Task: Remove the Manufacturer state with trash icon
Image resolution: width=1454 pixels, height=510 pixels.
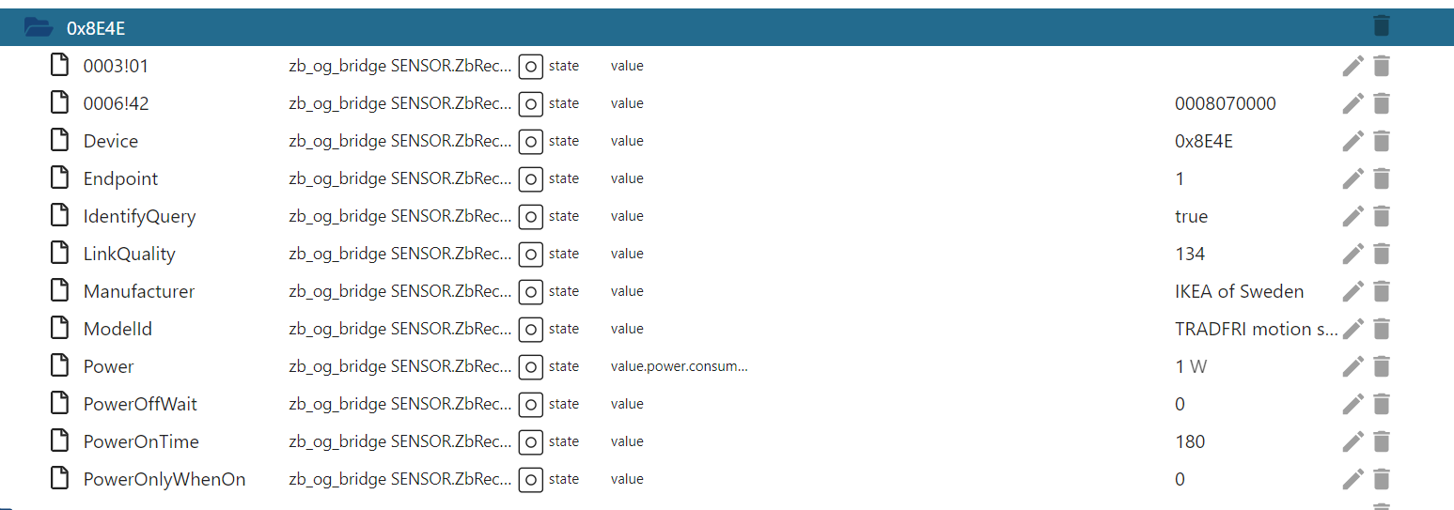Action: click(1381, 291)
